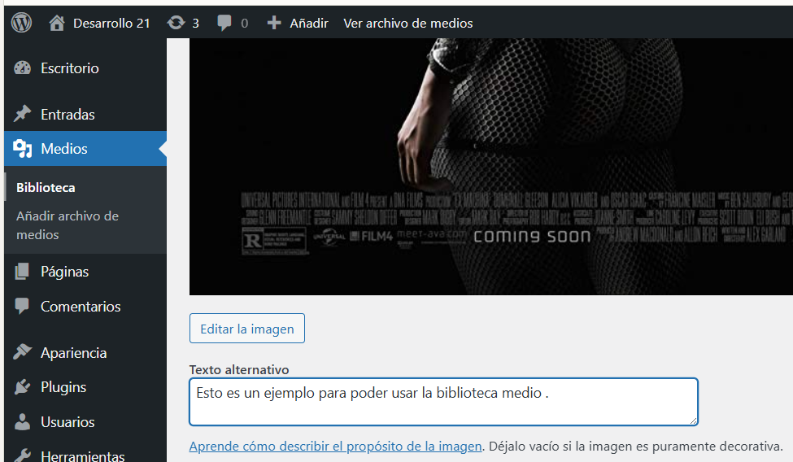The image size is (793, 462).
Task: Open Ver archivo de medios in toolbar
Action: (407, 23)
